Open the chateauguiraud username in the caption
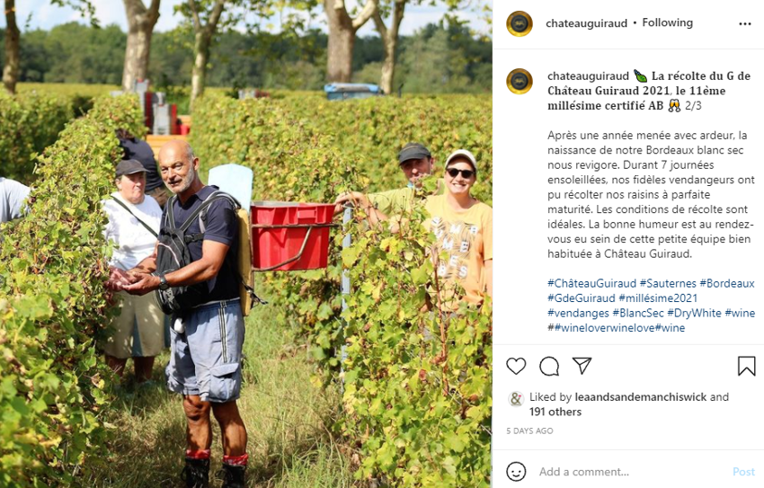 point(588,76)
